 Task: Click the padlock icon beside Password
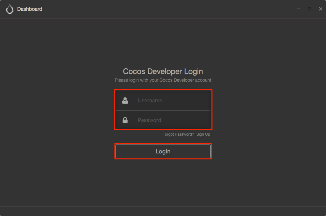coord(125,120)
